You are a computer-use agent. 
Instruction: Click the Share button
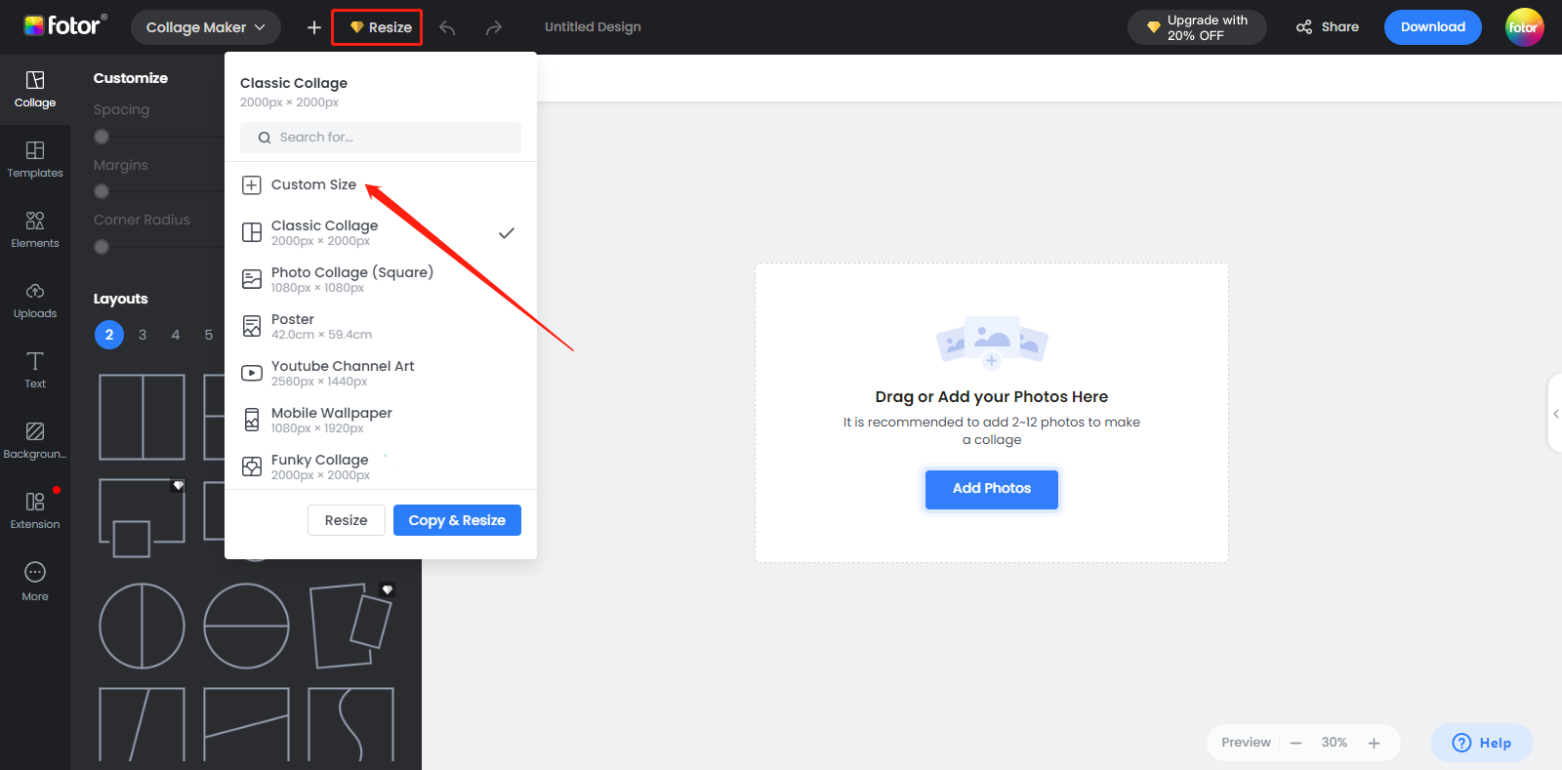tap(1328, 27)
